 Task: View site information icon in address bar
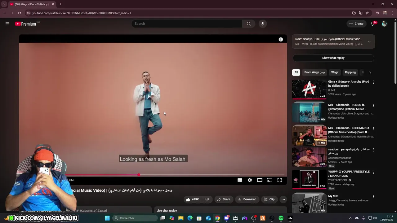click(28, 13)
